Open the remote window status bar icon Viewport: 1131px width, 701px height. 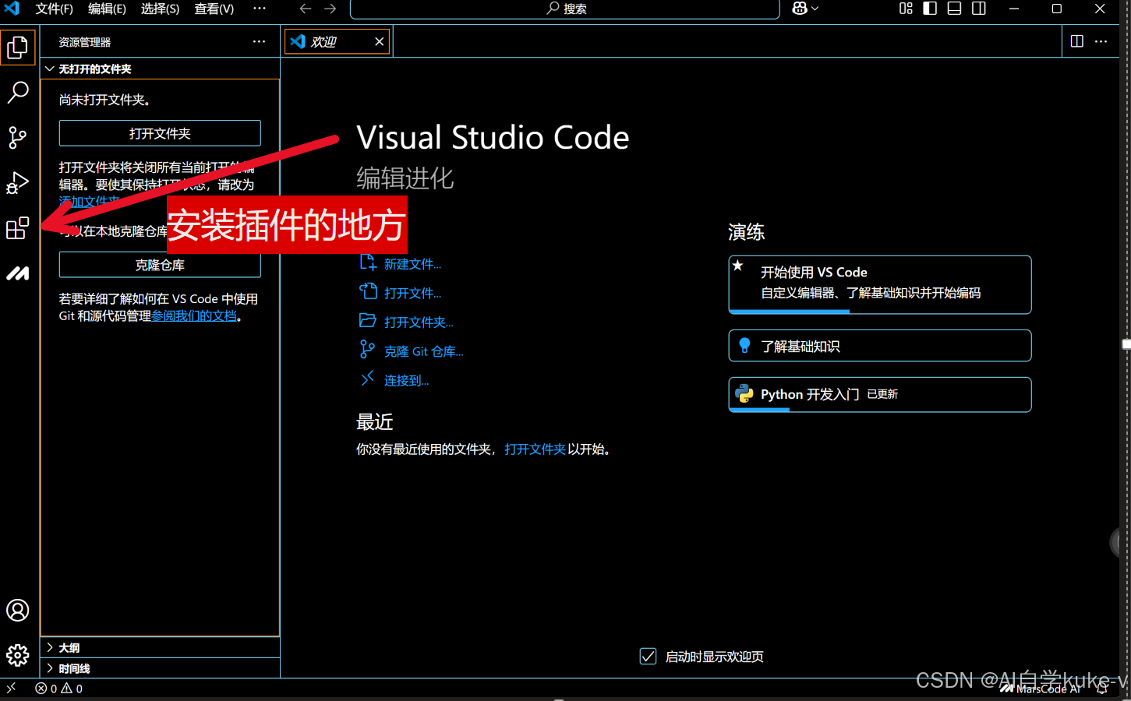pos(11,689)
